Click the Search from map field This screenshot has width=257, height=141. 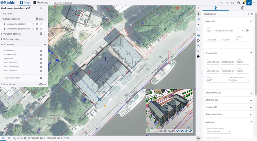tap(70, 3)
